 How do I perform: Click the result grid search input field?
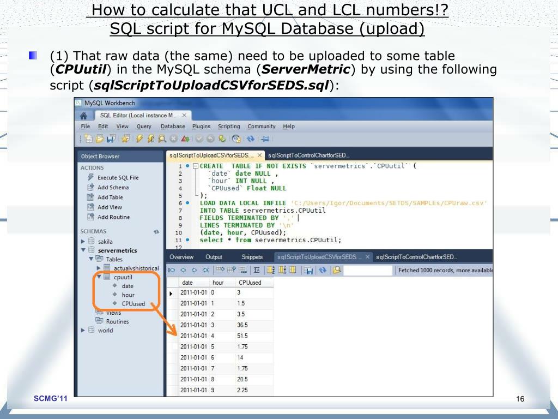coord(368,271)
